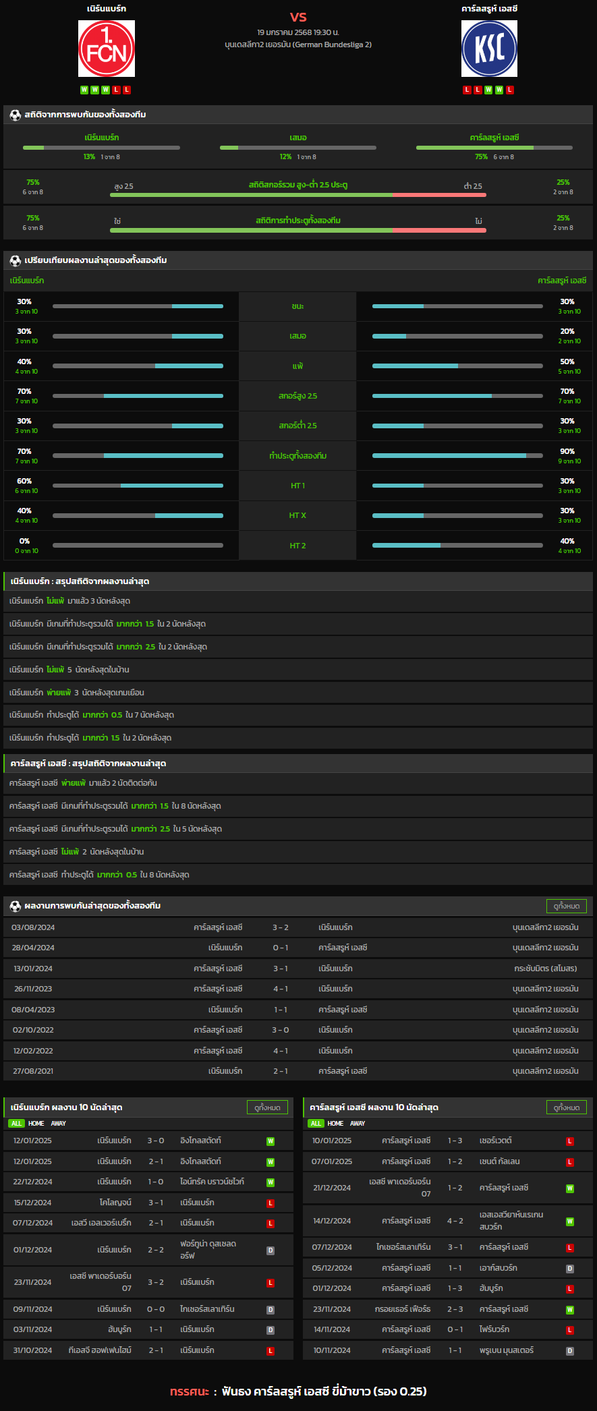
Task: Click the สกอร์ต่ำ 2.5 comparison row label
Action: pyautogui.click(x=298, y=426)
